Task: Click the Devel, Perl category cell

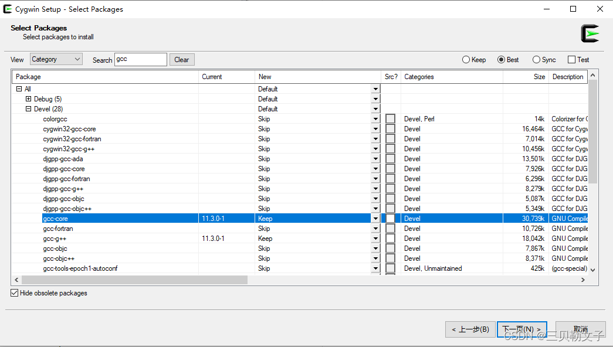Action: point(419,119)
